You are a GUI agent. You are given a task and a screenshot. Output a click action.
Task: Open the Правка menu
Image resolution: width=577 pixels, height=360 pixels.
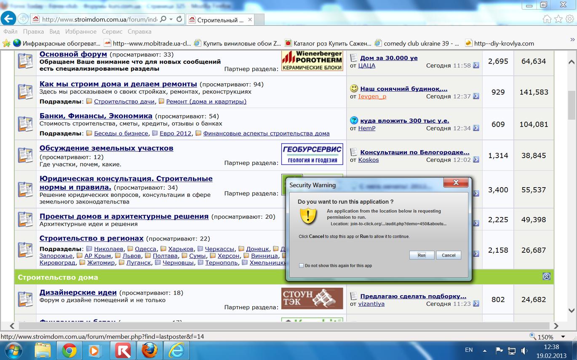click(x=33, y=32)
